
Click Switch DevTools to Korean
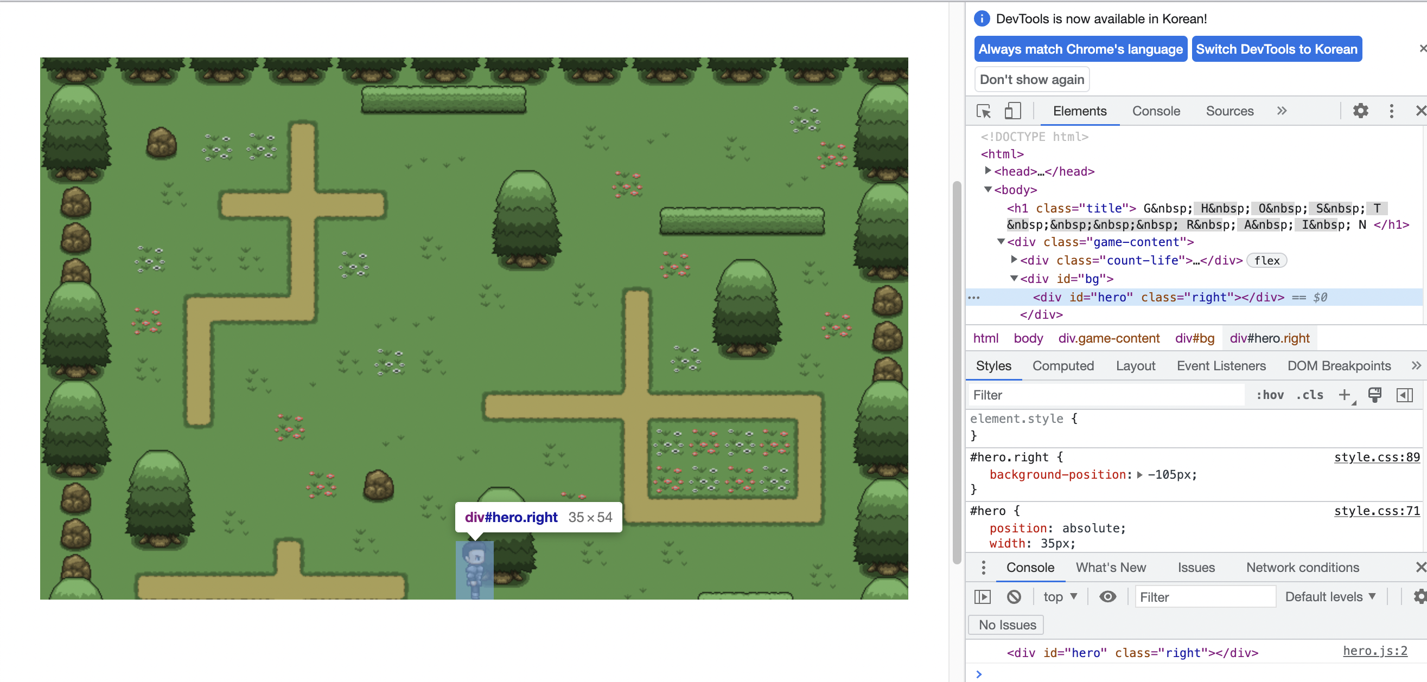1276,49
